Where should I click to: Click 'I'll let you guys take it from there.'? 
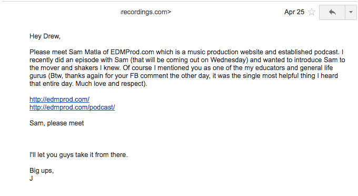pos(78,155)
